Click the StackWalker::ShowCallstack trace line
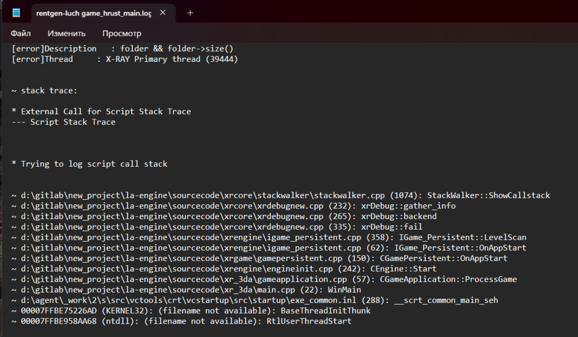578x337 pixels. (x=280, y=196)
